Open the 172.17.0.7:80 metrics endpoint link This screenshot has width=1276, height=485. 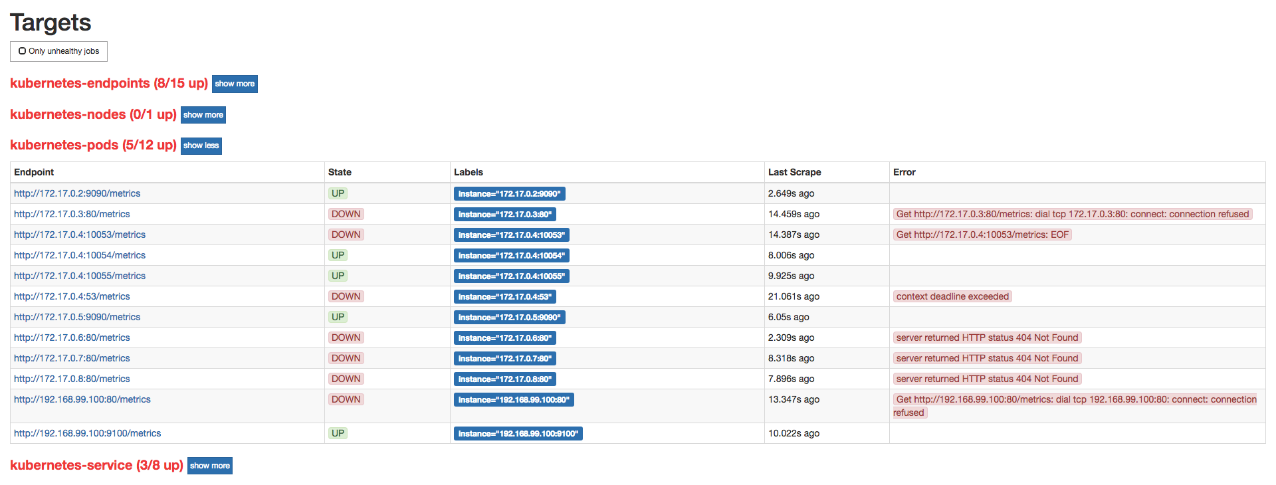72,358
